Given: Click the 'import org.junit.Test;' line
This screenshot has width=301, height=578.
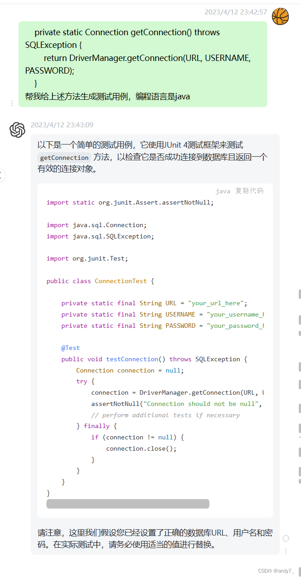Looking at the screenshot, I should pos(87,258).
